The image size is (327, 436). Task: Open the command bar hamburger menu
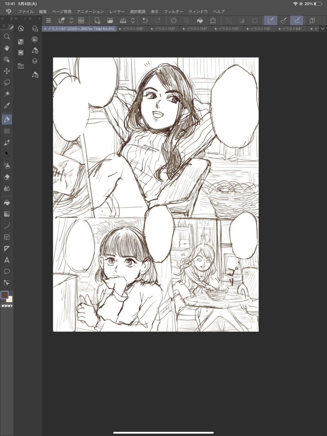click(x=48, y=20)
